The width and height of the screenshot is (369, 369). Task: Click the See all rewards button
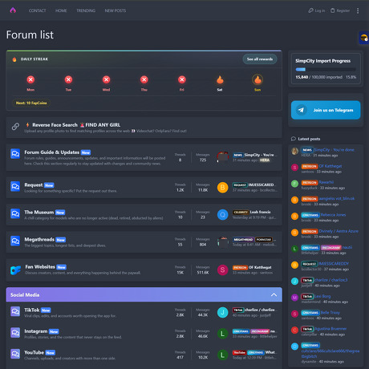[x=260, y=59]
